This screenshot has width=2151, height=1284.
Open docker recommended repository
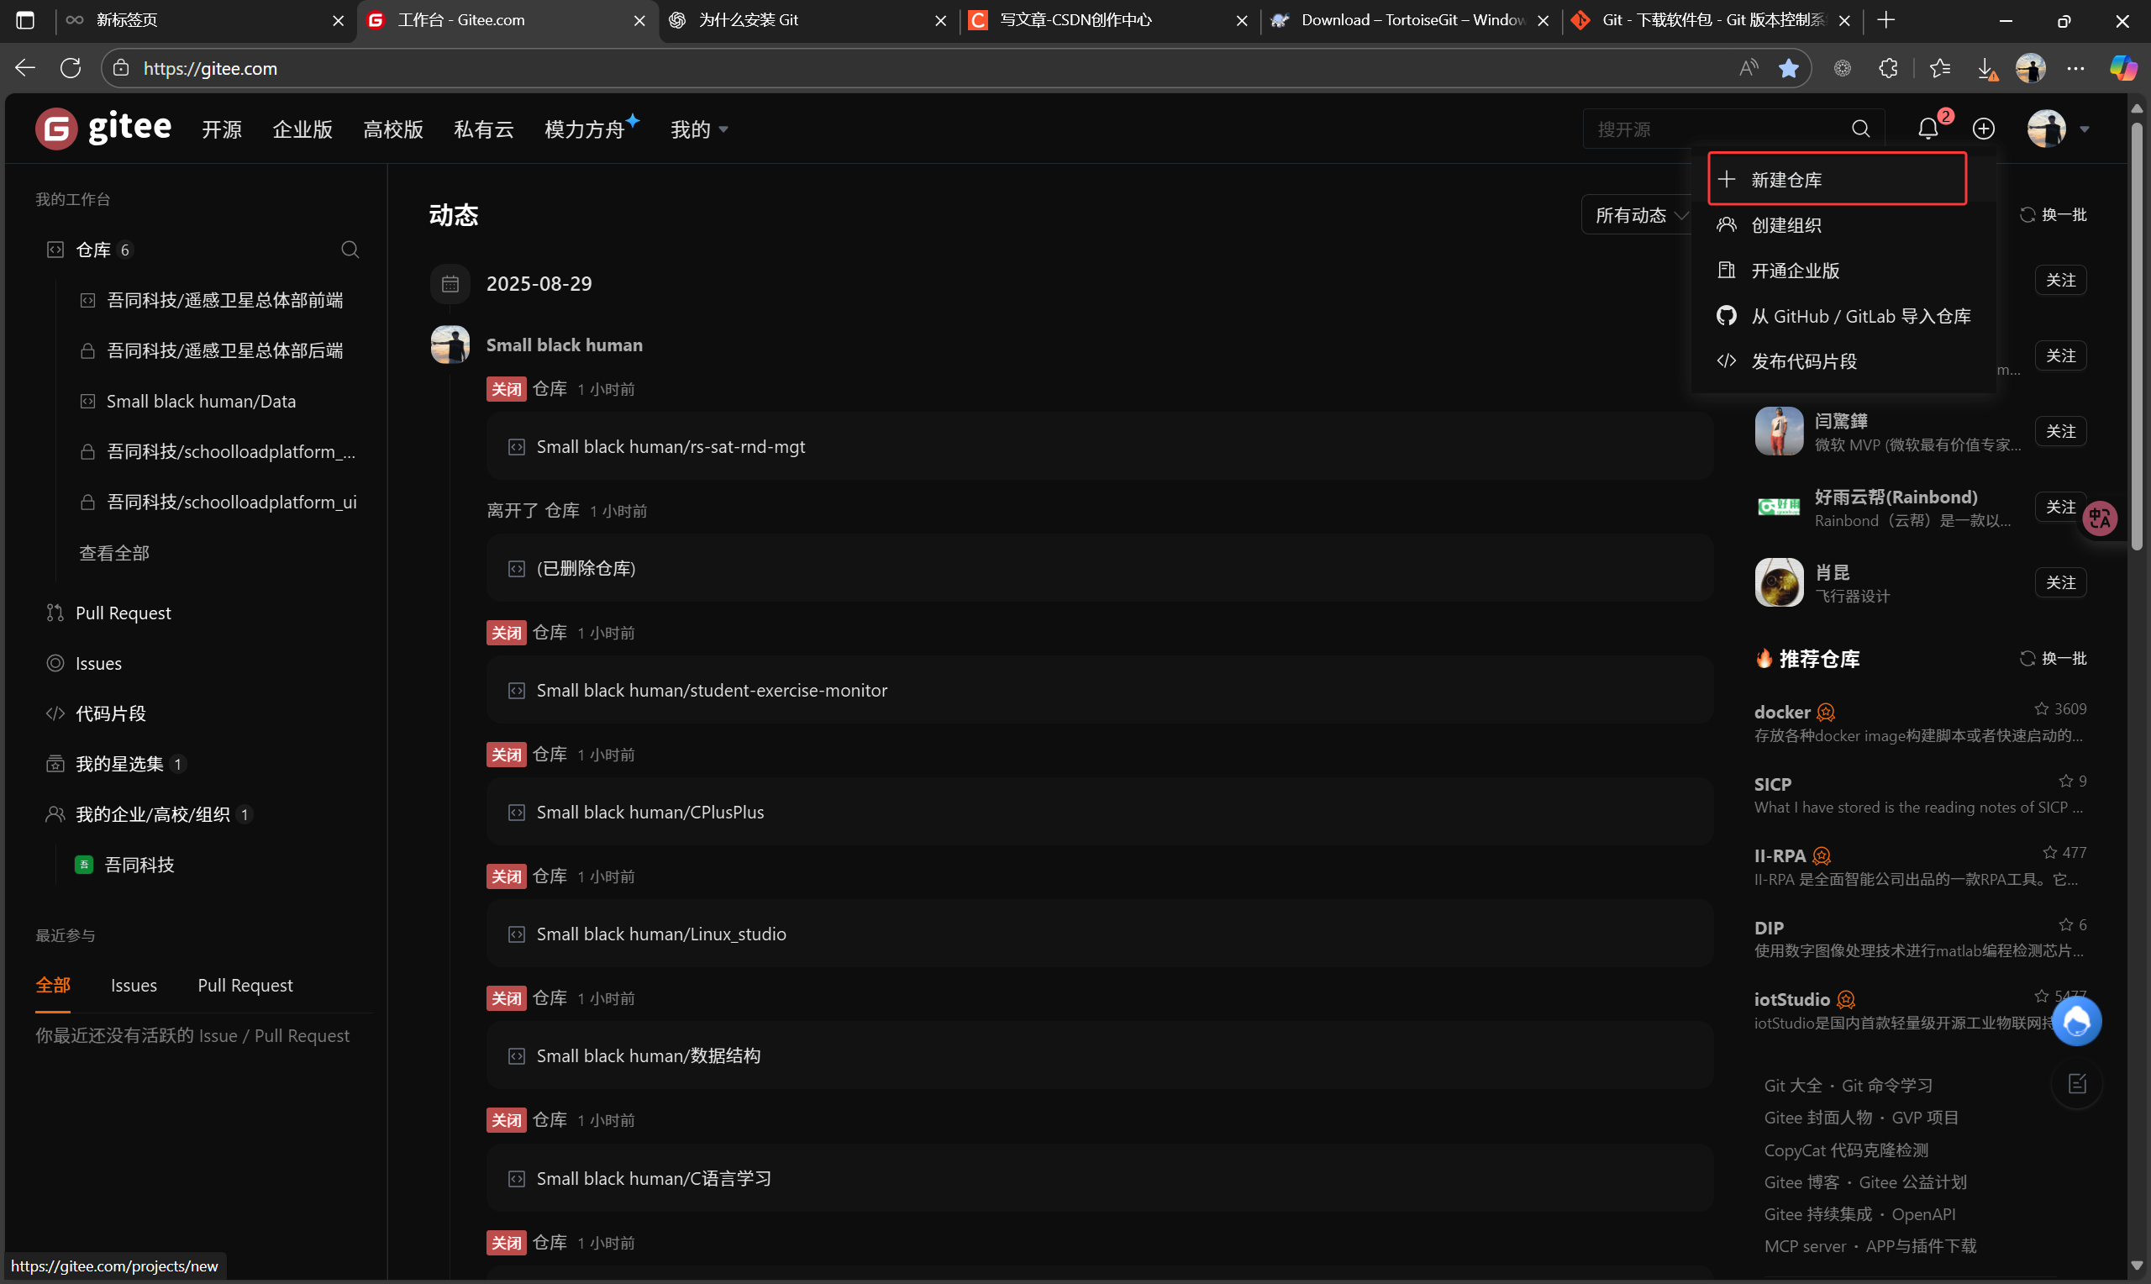(1781, 712)
